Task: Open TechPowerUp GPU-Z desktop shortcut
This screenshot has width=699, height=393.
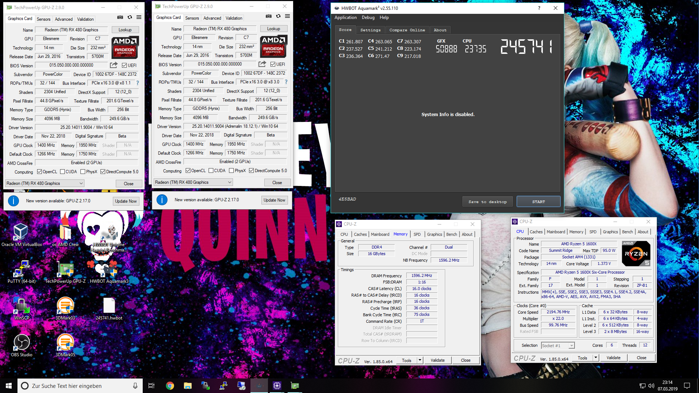Action: pyautogui.click(x=65, y=271)
